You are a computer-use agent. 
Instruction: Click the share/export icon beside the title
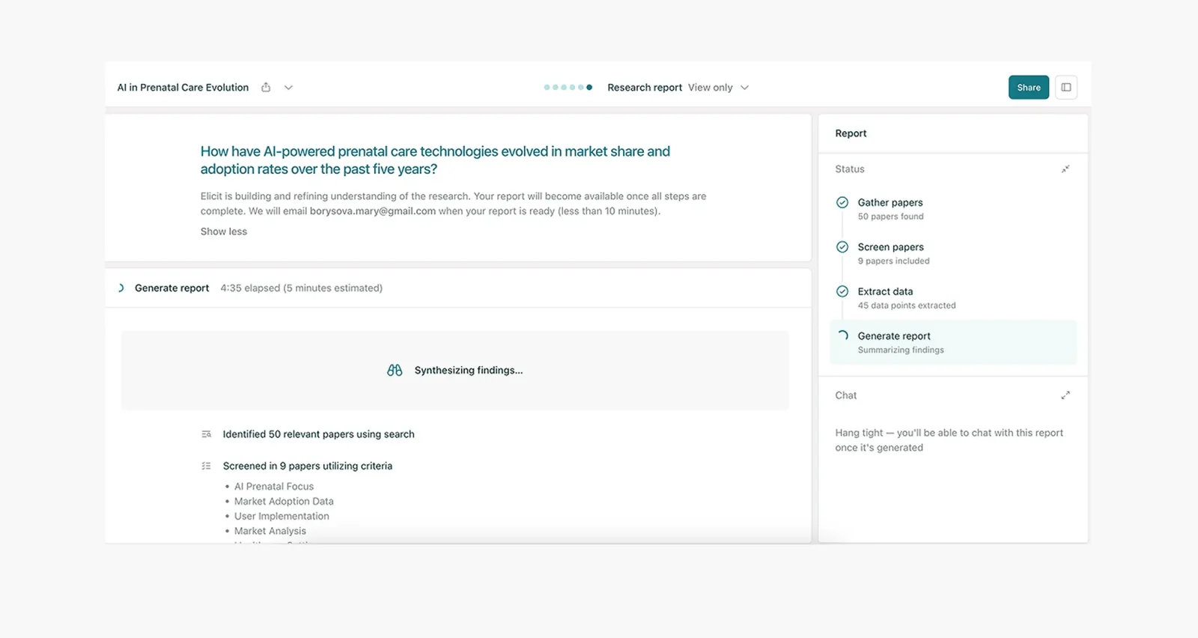(x=266, y=88)
